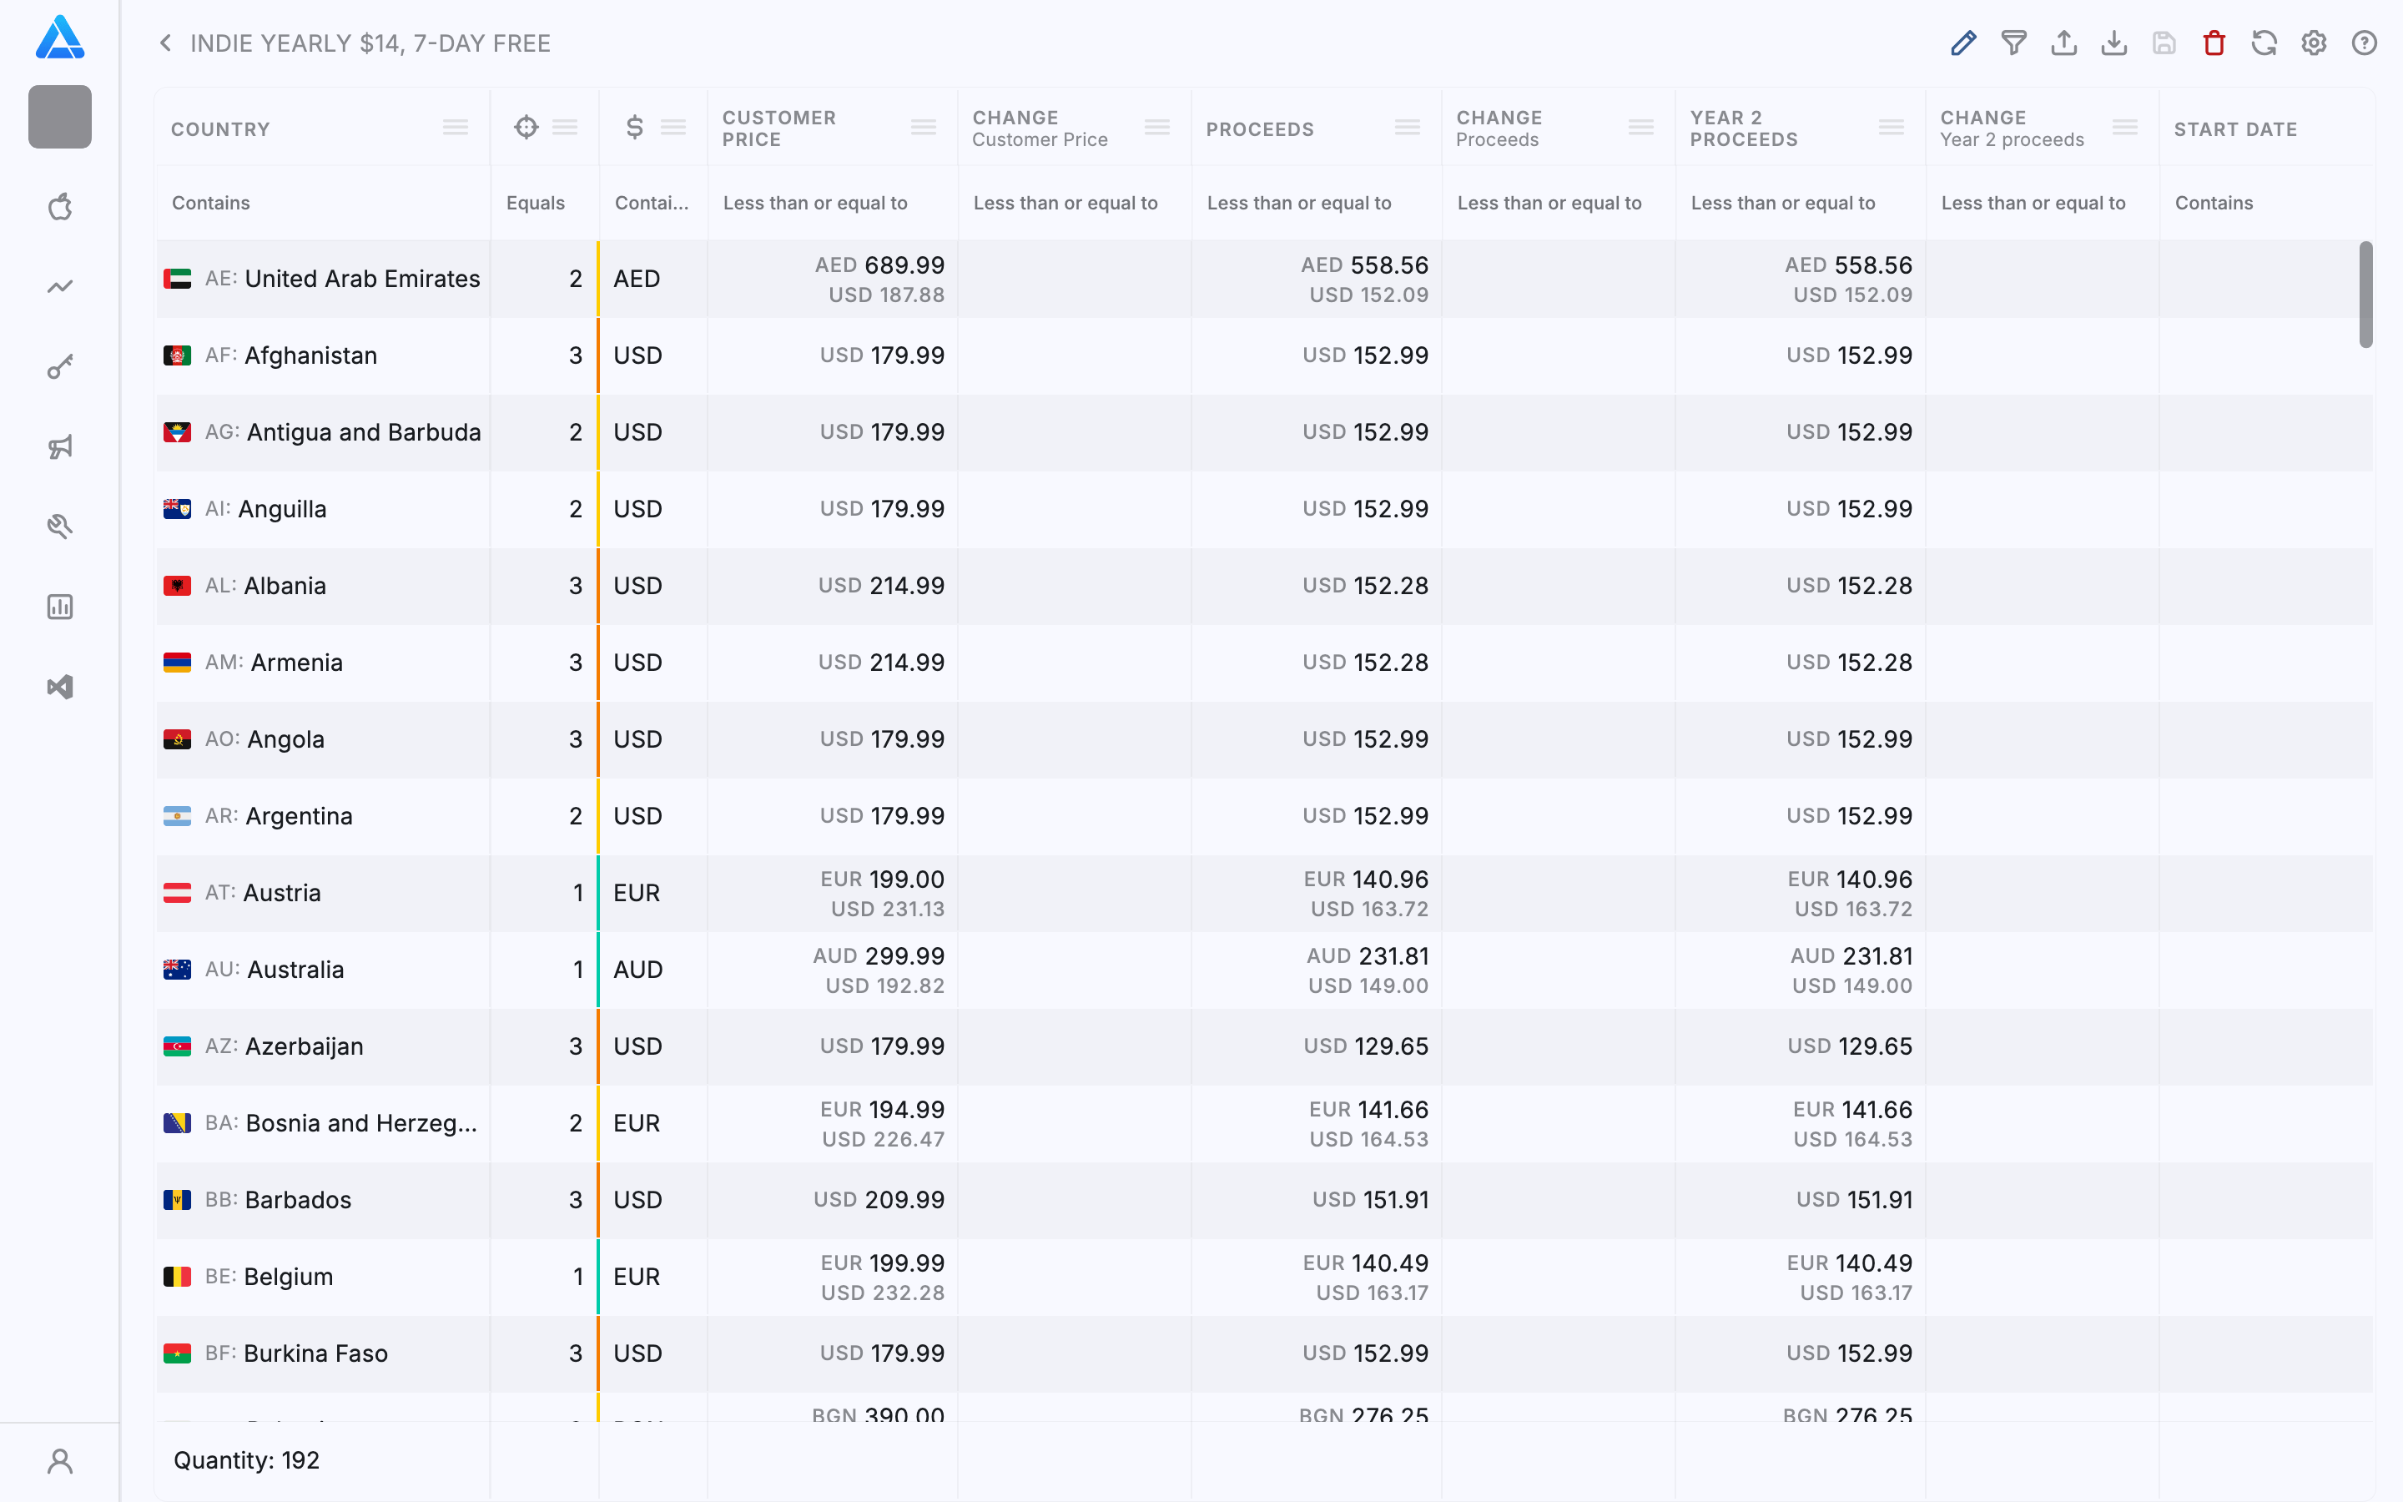2403x1502 pixels.
Task: Open the Country column menu handle
Action: coord(456,127)
